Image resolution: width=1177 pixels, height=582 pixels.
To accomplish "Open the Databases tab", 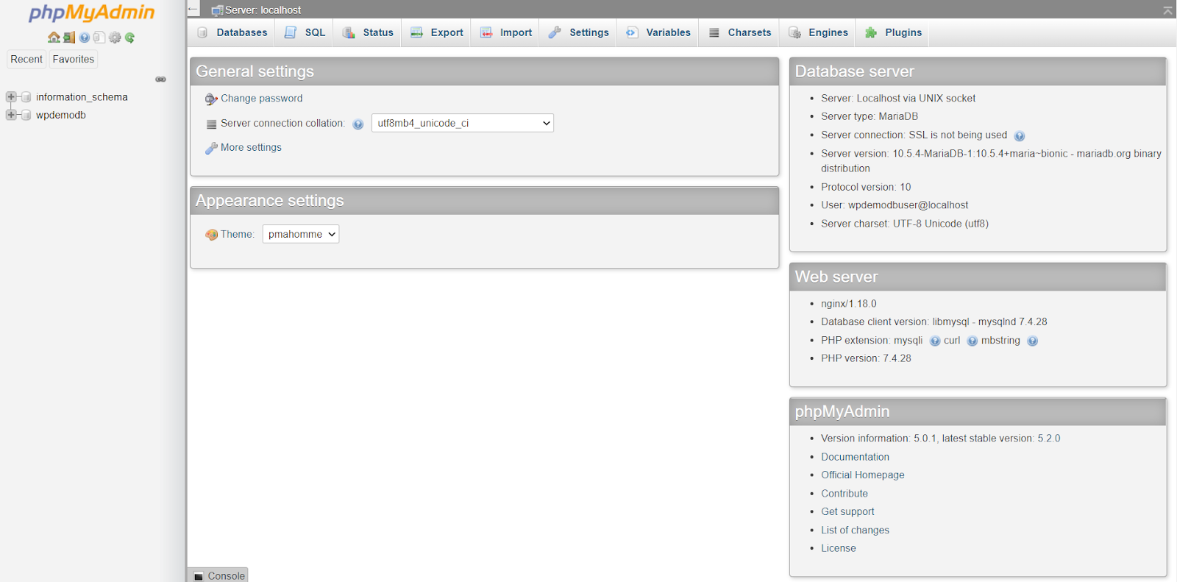I will 232,32.
